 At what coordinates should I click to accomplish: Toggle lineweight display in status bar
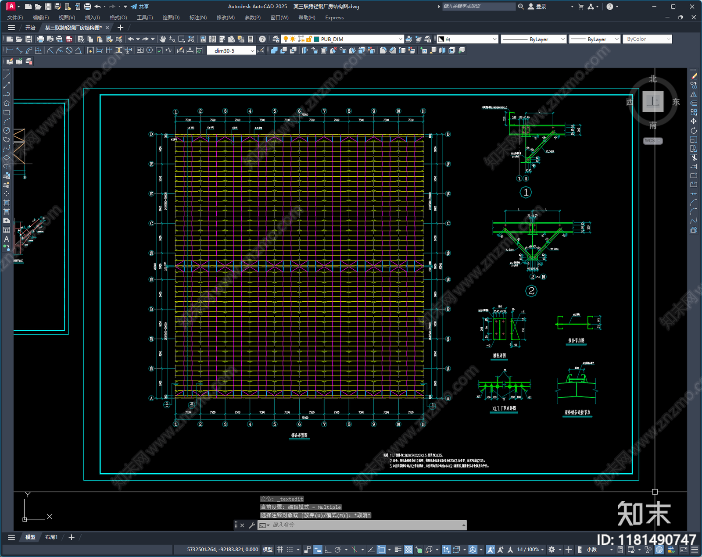pyautogui.click(x=398, y=550)
